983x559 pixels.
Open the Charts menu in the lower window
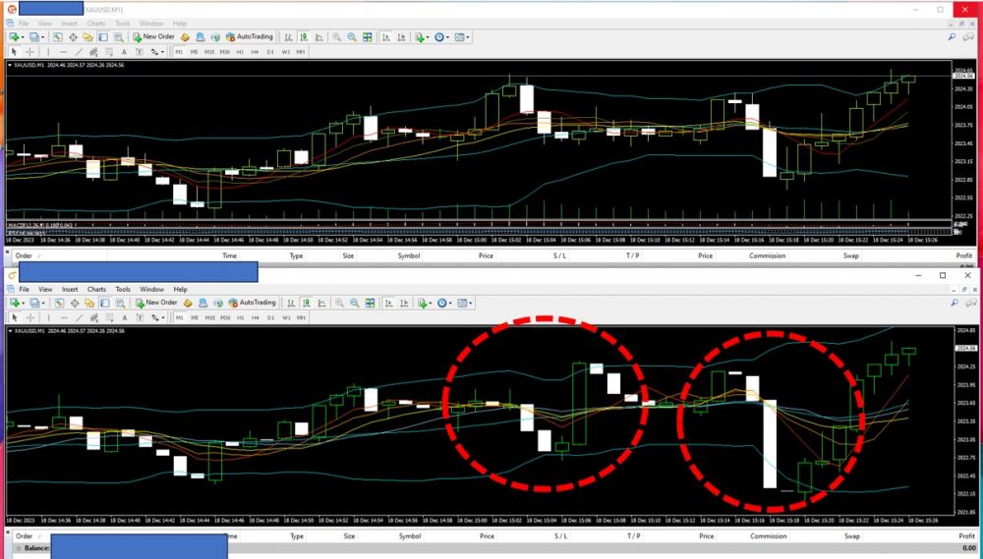coord(96,289)
